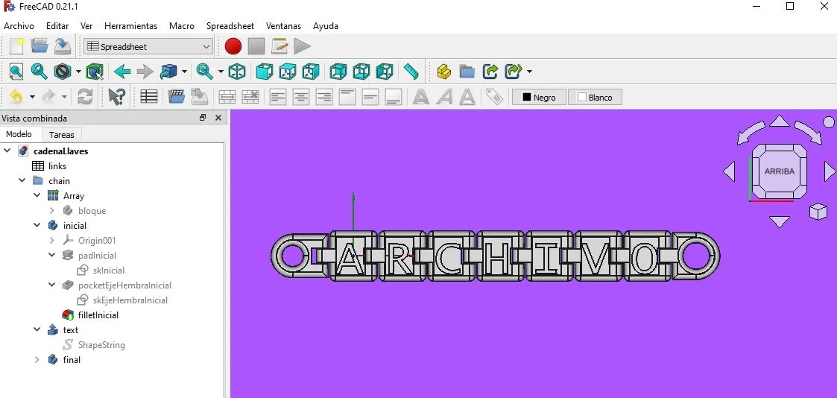This screenshot has width=837, height=398.
Task: Center cell text horizontally icon
Action: (301, 97)
